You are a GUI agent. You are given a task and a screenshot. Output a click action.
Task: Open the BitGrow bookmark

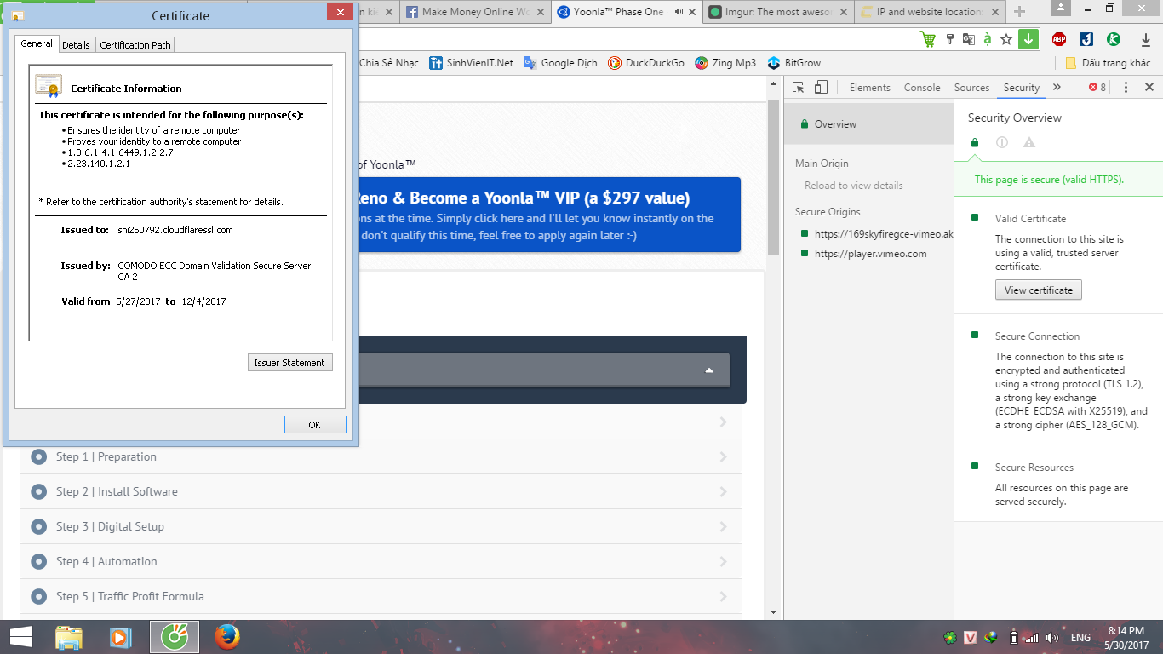tap(793, 63)
